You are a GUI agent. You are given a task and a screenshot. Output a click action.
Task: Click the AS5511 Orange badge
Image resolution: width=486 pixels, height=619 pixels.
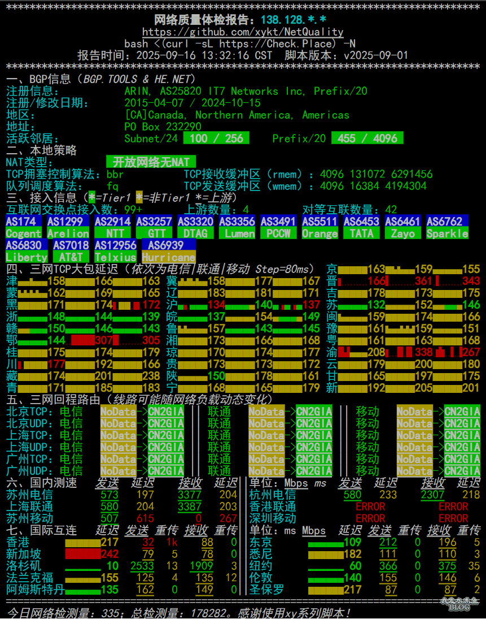pyautogui.click(x=320, y=227)
